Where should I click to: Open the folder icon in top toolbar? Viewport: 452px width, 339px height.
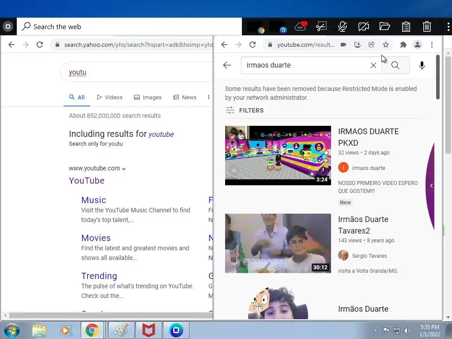pos(384,26)
